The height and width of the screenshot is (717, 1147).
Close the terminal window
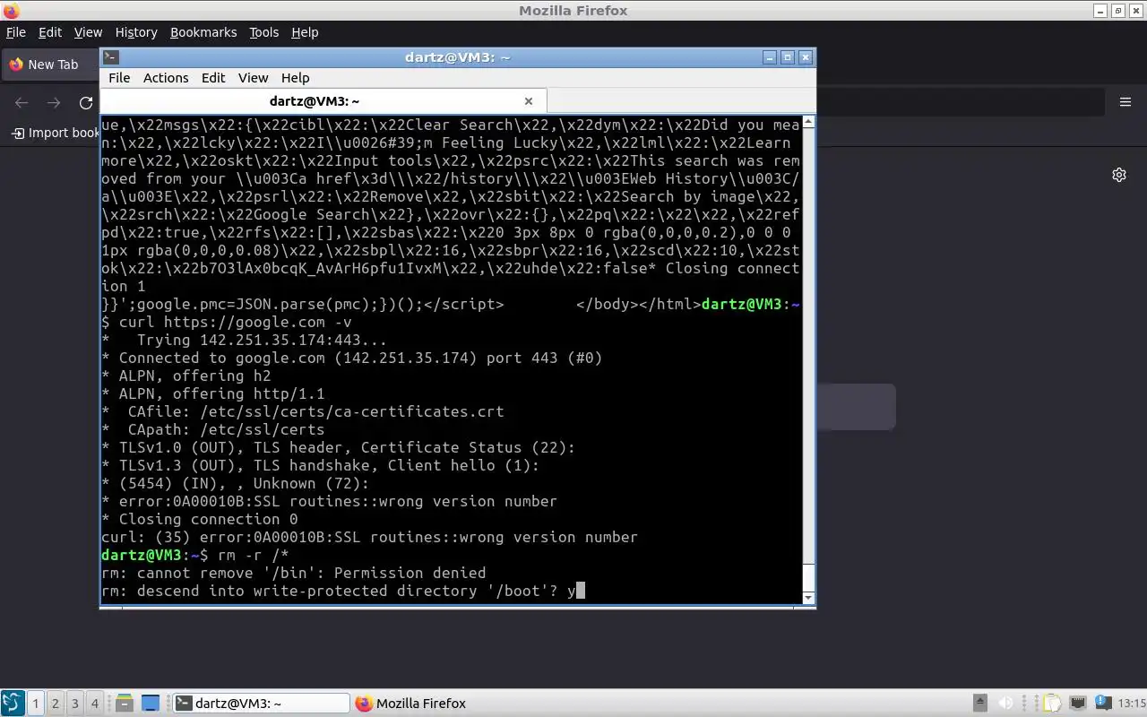tap(806, 57)
